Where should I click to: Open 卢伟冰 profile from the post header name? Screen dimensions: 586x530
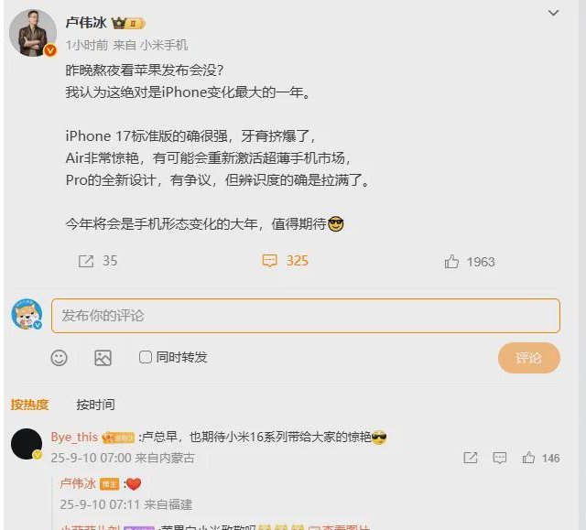(86, 23)
